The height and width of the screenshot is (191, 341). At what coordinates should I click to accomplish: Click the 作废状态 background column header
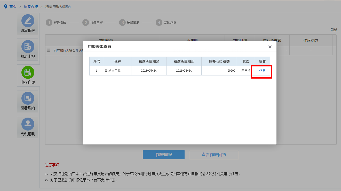[x=311, y=41]
